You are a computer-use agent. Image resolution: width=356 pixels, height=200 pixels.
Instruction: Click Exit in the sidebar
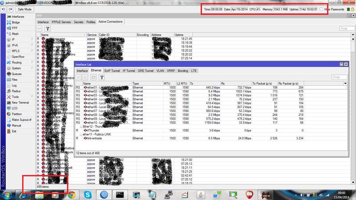[x=14, y=131]
